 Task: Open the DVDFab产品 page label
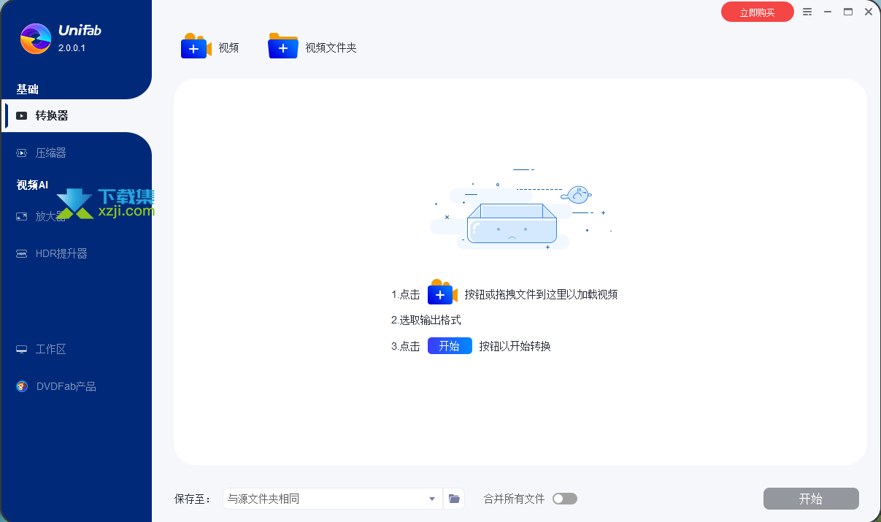click(x=66, y=386)
